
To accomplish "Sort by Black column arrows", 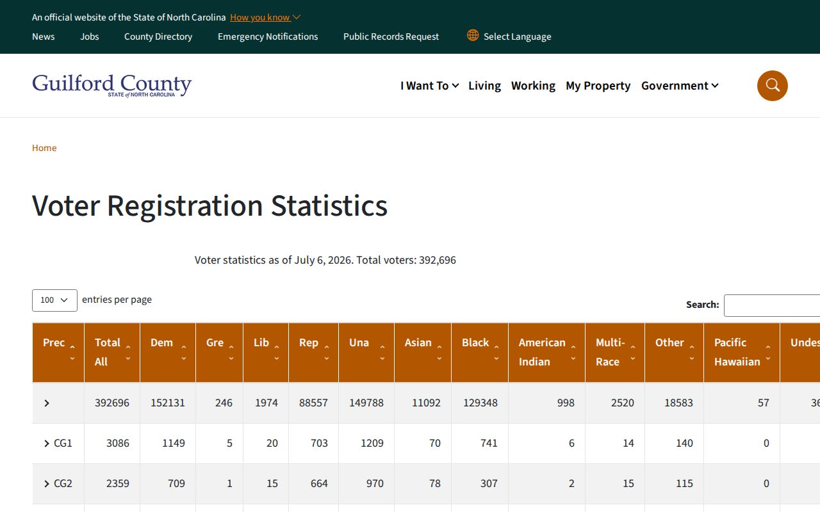I will click(496, 353).
